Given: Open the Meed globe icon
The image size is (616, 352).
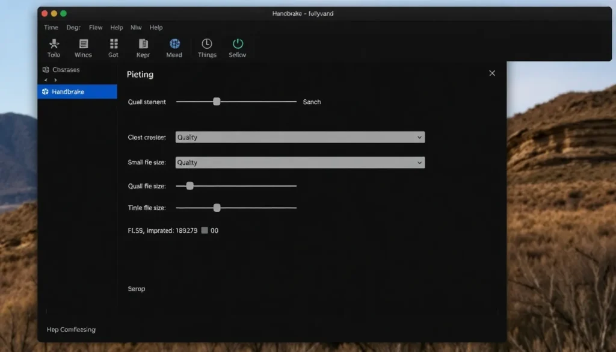Looking at the screenshot, I should coord(174,44).
